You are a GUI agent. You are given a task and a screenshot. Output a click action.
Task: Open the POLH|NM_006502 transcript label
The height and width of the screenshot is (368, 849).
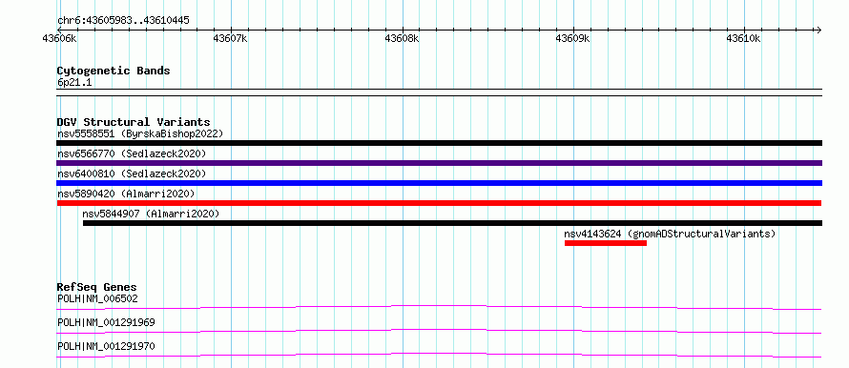[97, 298]
